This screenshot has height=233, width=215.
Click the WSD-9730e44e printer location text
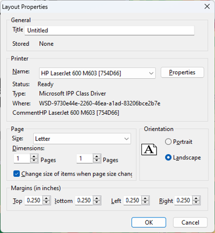tap(100, 103)
